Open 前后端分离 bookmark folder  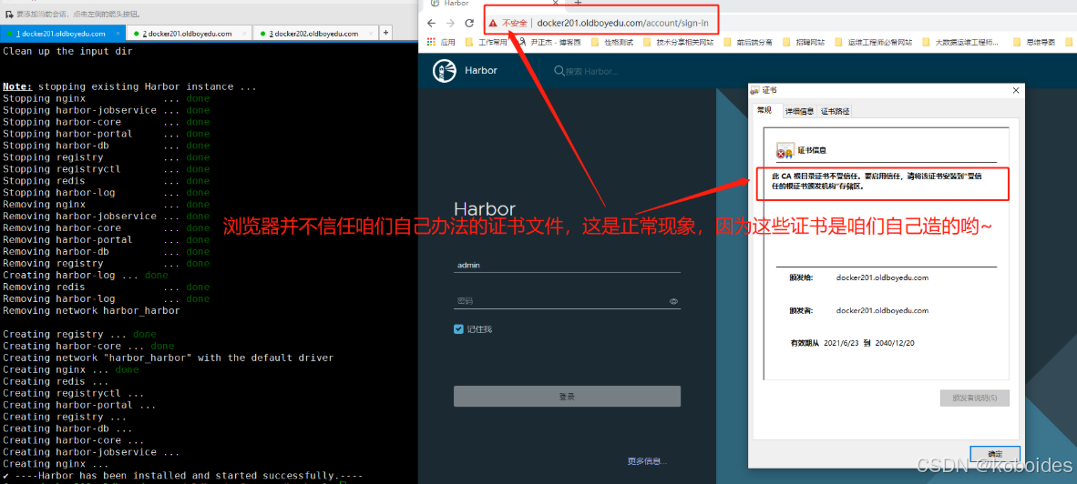[x=747, y=42]
